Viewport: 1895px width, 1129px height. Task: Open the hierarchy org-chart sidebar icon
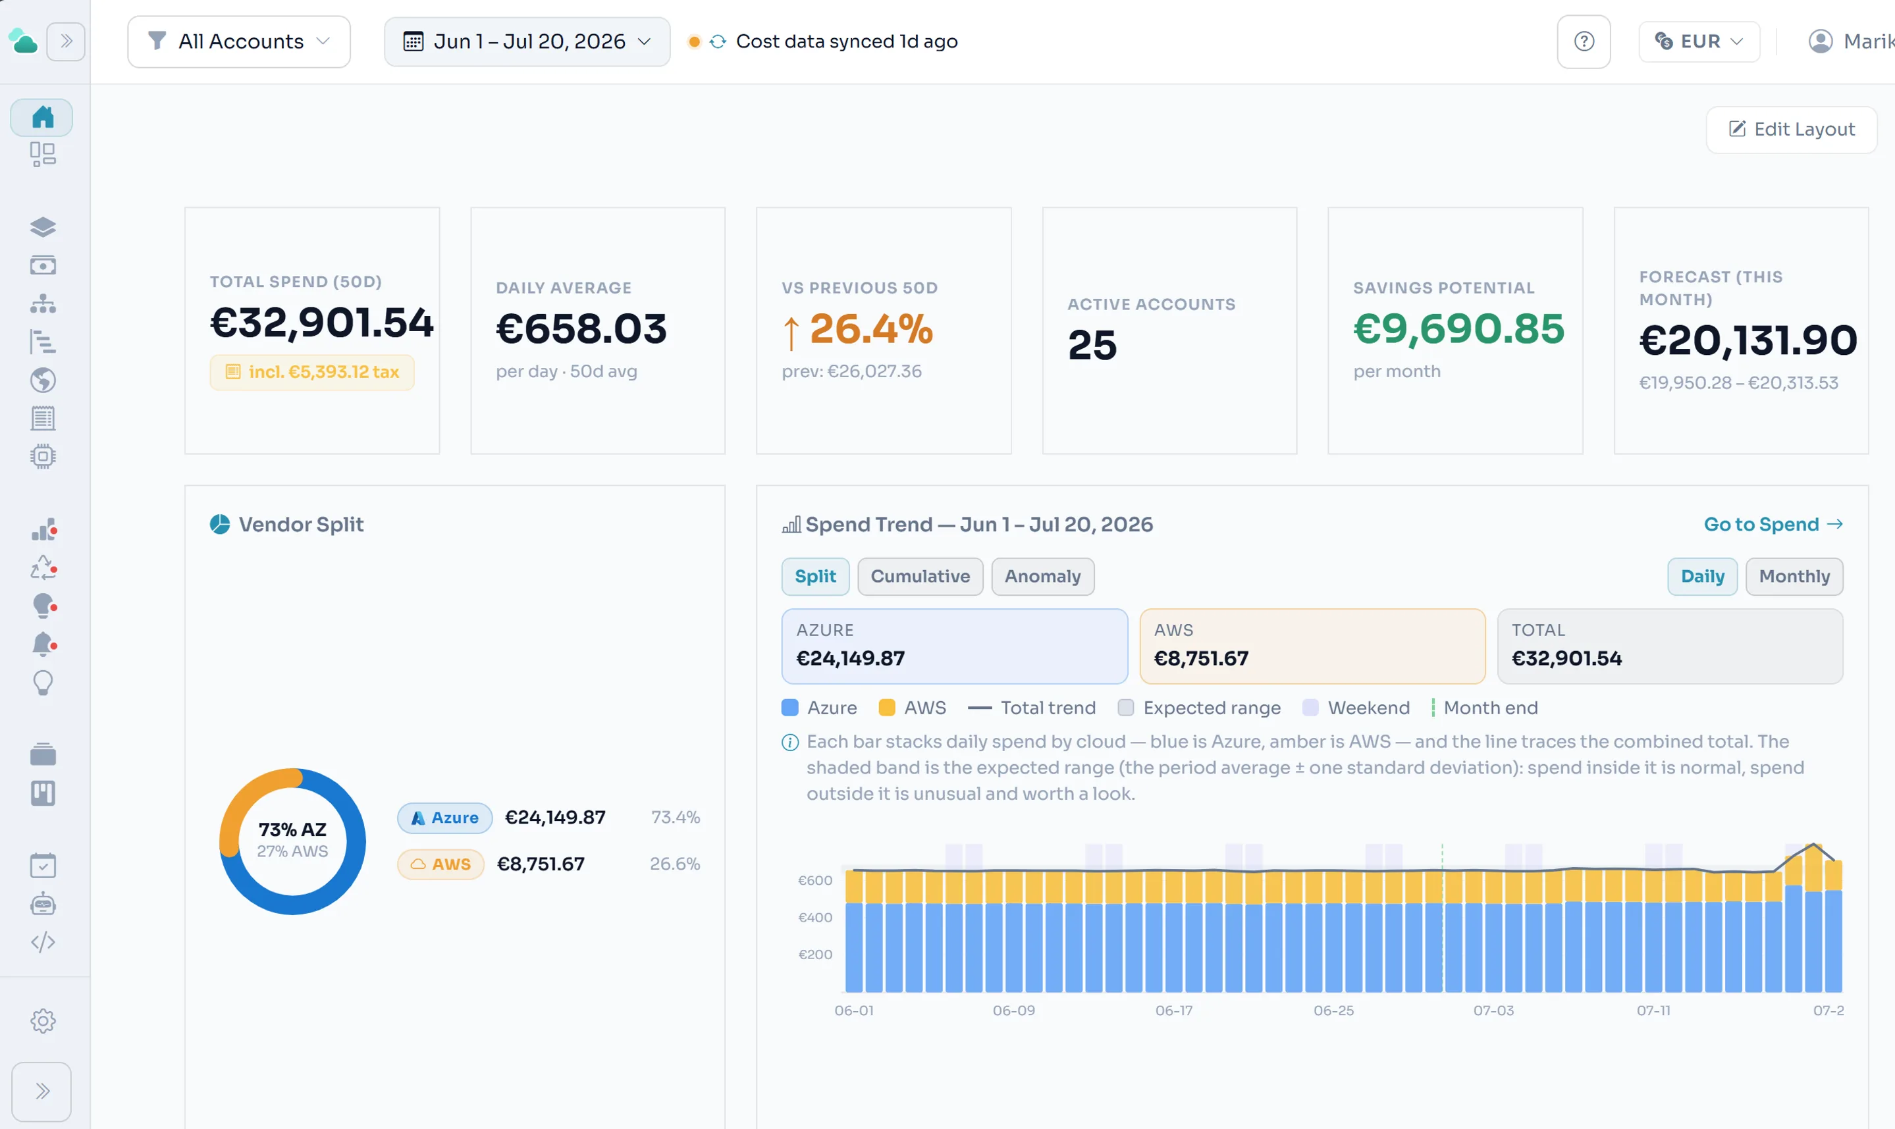43,303
